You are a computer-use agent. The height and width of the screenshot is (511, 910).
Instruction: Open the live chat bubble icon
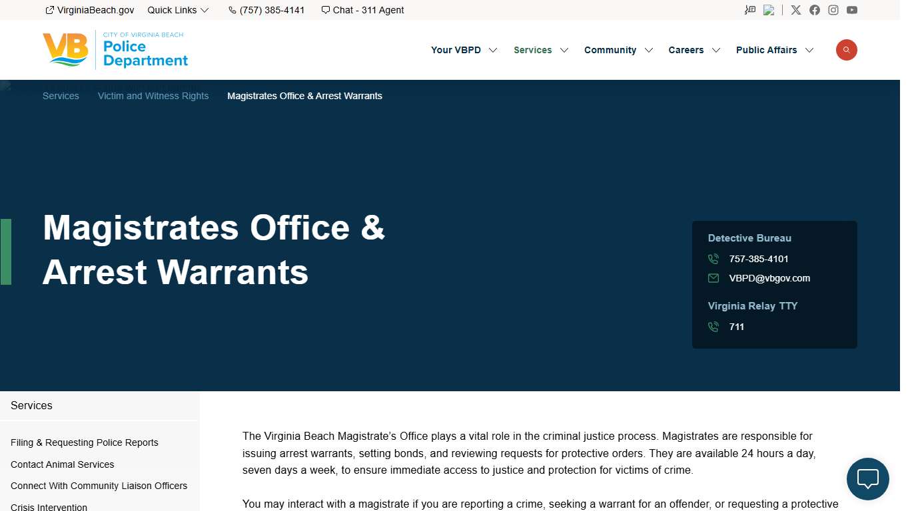[867, 478]
